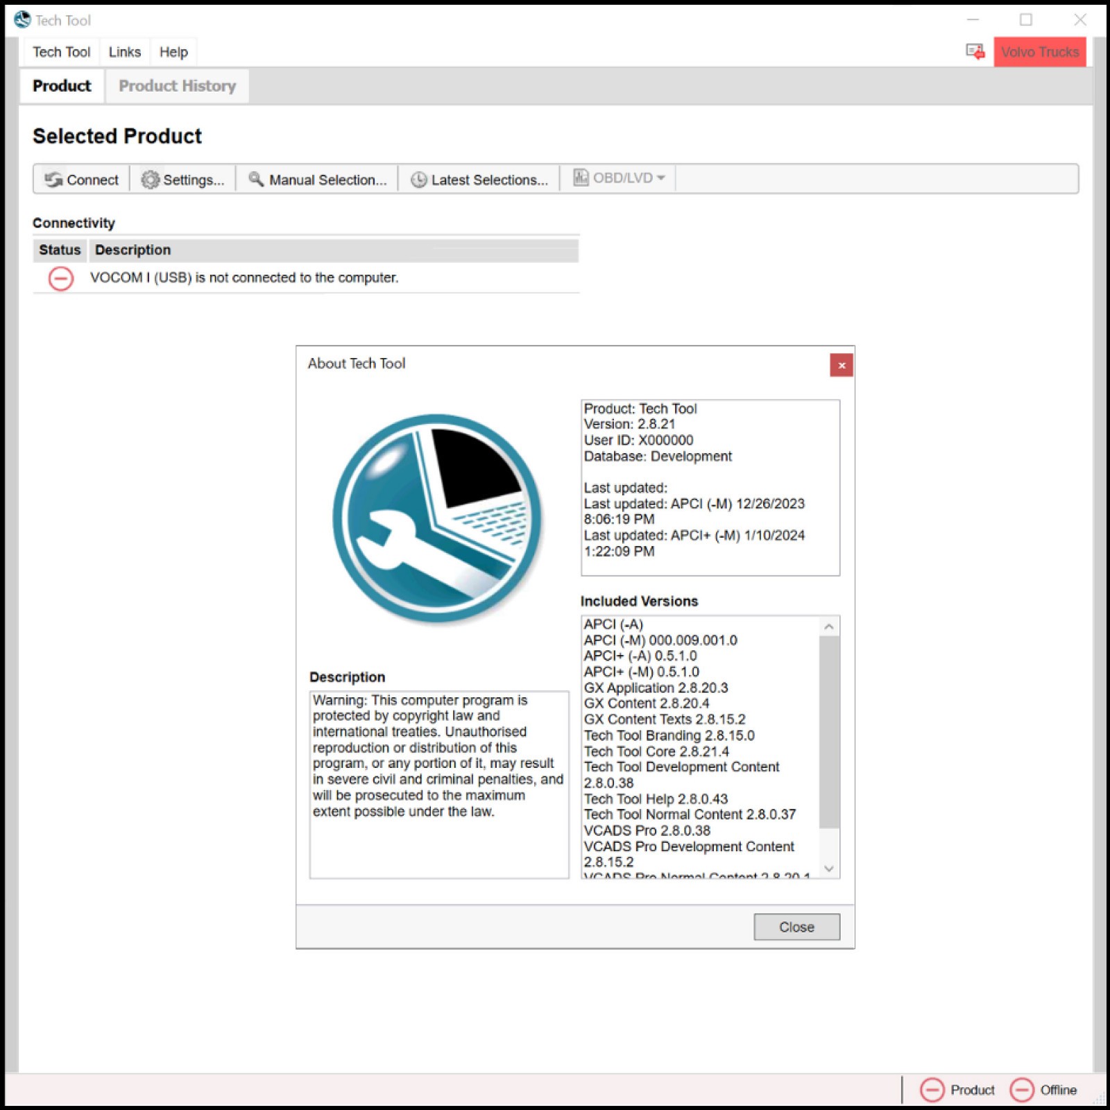Select 'Tech Tool Branding 2.8.15.0' entry
Image resolution: width=1110 pixels, height=1110 pixels.
tap(669, 735)
